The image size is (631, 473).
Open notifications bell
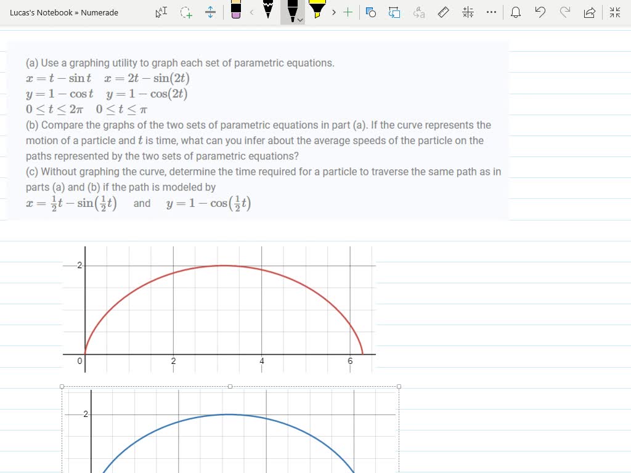click(516, 12)
